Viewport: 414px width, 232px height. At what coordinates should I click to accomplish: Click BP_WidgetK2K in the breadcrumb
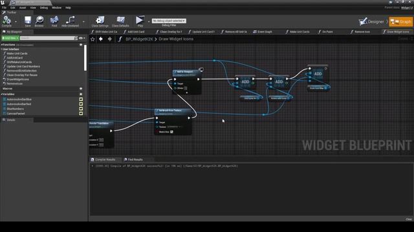click(139, 39)
